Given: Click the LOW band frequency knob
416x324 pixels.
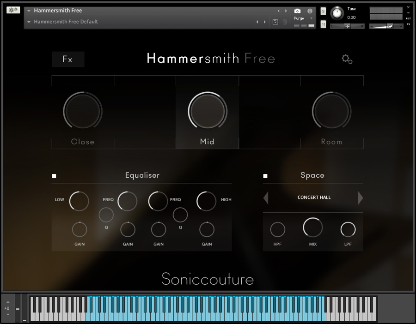Looking at the screenshot, I should [79, 201].
